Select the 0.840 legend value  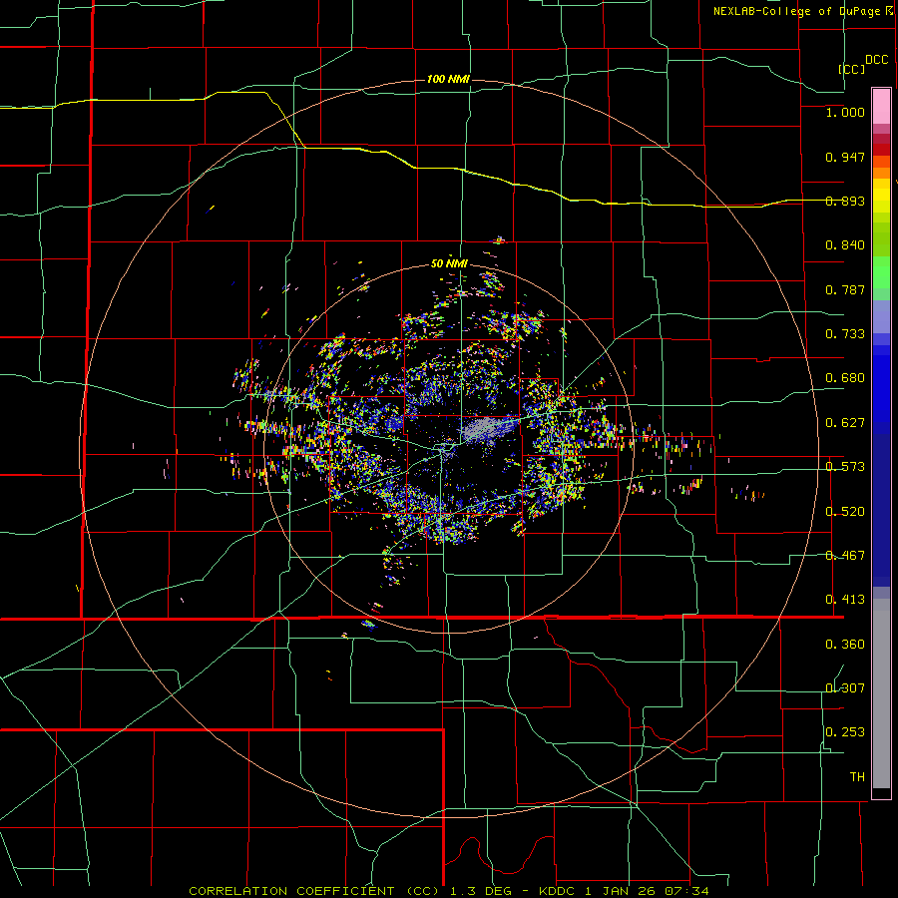(845, 245)
